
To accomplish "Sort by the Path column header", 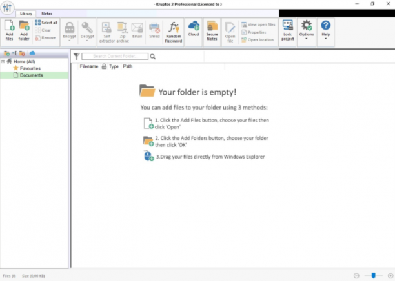I will [x=127, y=66].
